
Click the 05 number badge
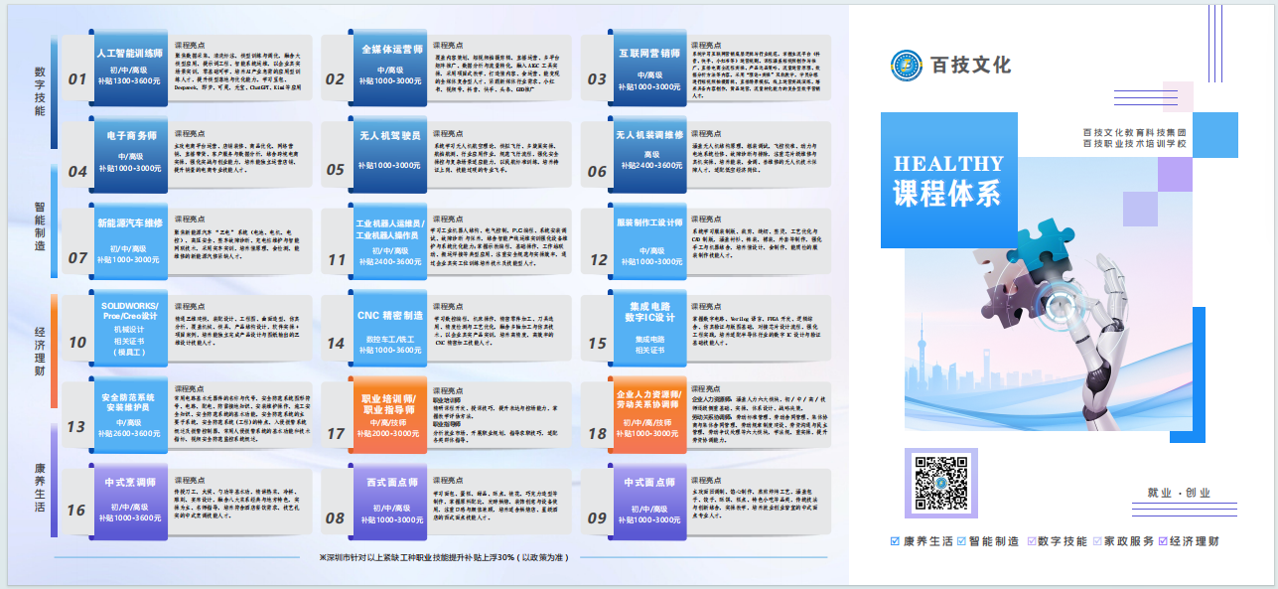[x=336, y=170]
